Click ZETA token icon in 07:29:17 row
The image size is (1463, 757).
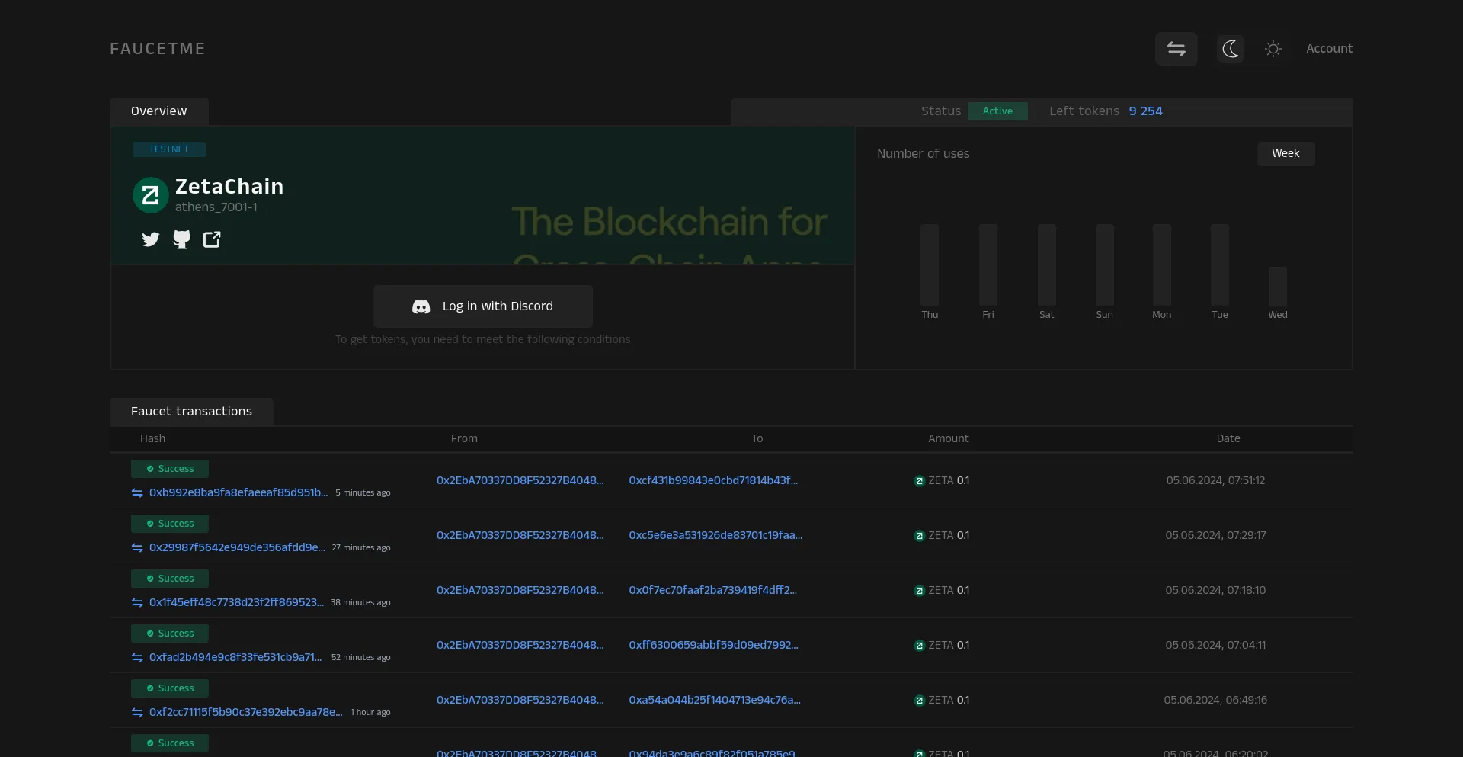(x=919, y=536)
